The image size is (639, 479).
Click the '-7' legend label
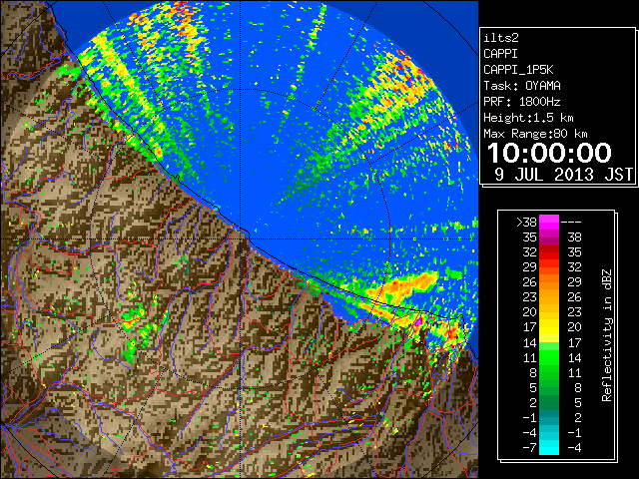click(529, 448)
